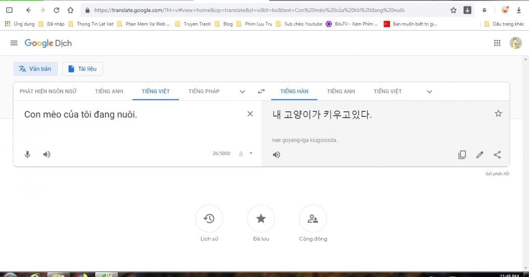This screenshot has width=529, height=277.
Task: Open Truyen Tranh bookmark folder
Action: tap(193, 24)
